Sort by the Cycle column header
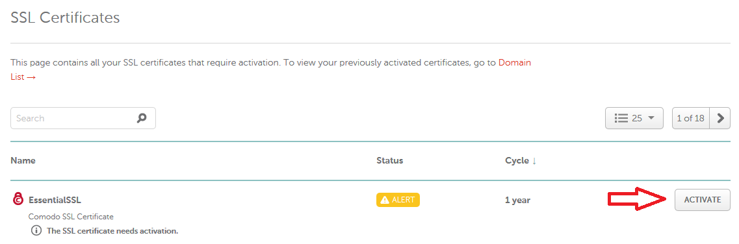Viewport: 739px width, 244px height. (x=517, y=160)
